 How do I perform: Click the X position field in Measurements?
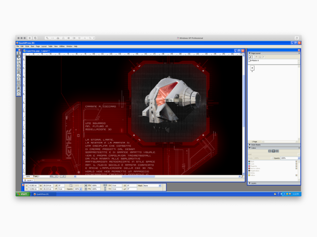point(33,185)
